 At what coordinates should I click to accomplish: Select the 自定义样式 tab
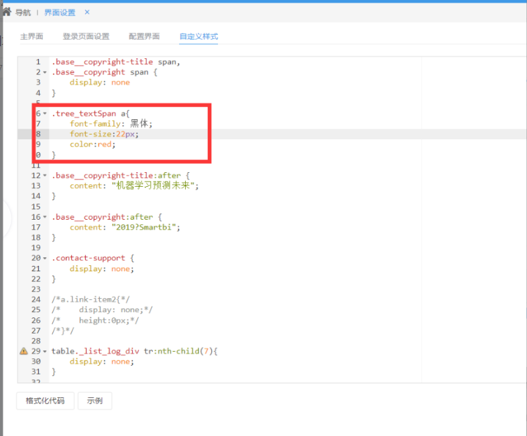198,36
